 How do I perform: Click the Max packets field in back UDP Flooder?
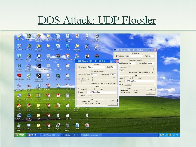click(151, 63)
